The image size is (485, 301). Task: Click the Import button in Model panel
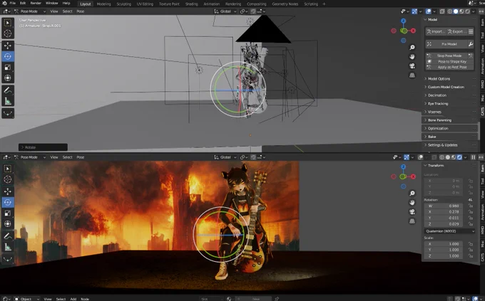436,31
